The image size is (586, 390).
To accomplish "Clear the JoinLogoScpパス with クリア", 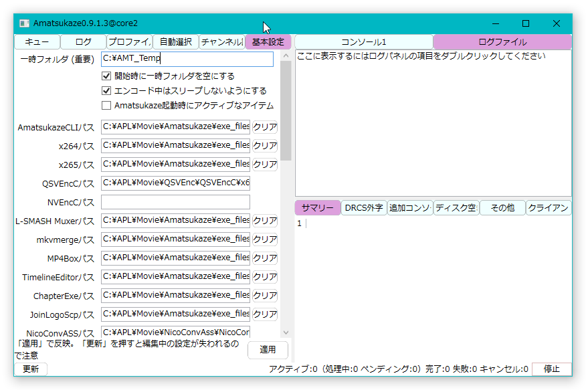I will pos(265,314).
